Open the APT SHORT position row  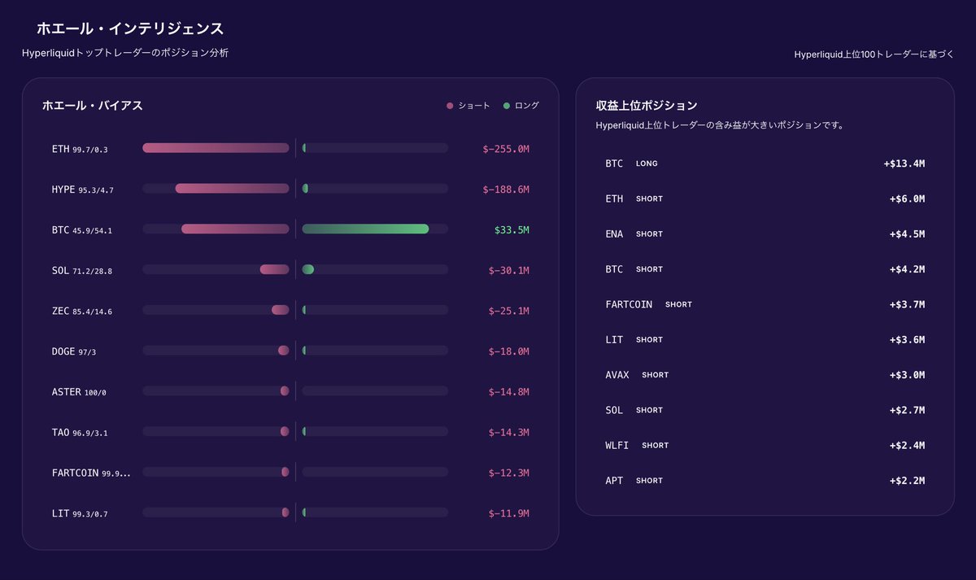pyautogui.click(x=765, y=481)
